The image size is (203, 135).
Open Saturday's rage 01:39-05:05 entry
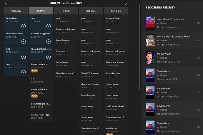pyautogui.click(x=91, y=20)
